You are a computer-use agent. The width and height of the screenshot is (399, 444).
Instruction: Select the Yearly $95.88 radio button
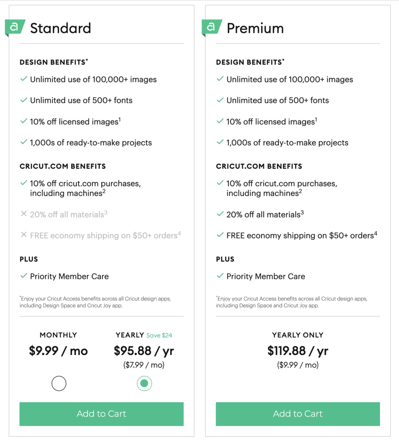pos(144,383)
